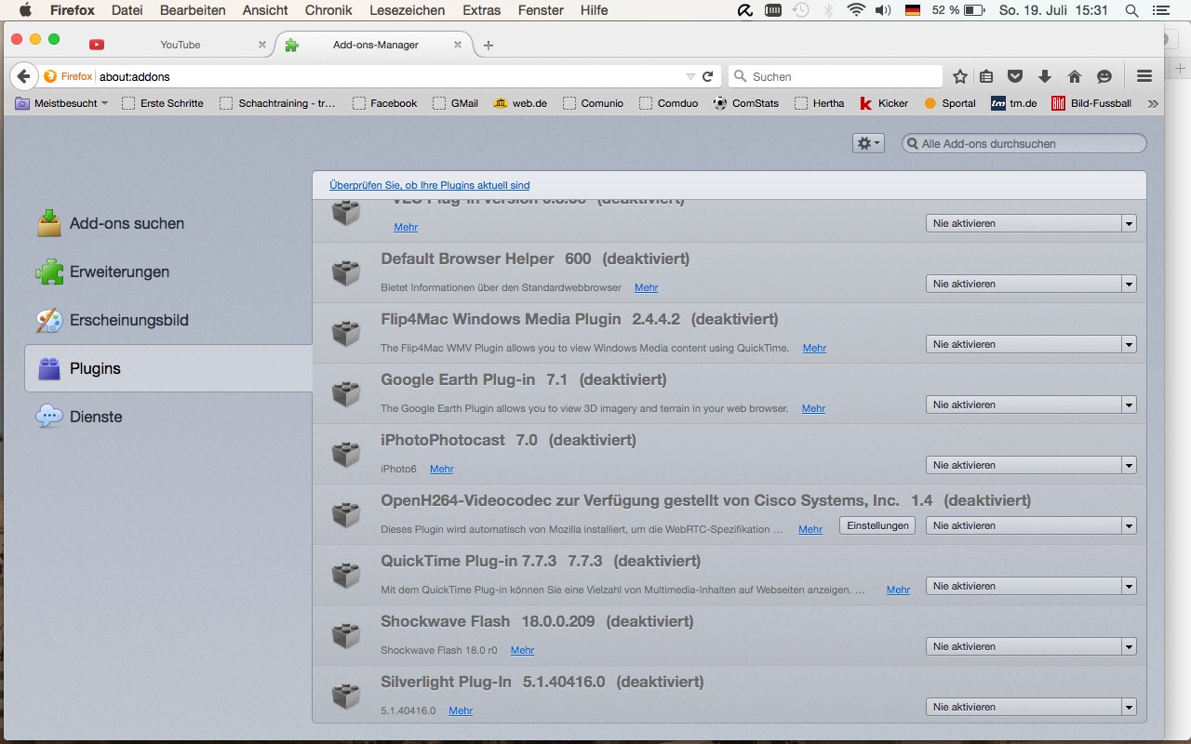Click the reload page icon

[708, 76]
